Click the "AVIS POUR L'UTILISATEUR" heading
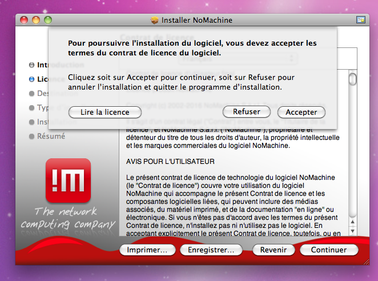378x281 pixels. coord(170,162)
